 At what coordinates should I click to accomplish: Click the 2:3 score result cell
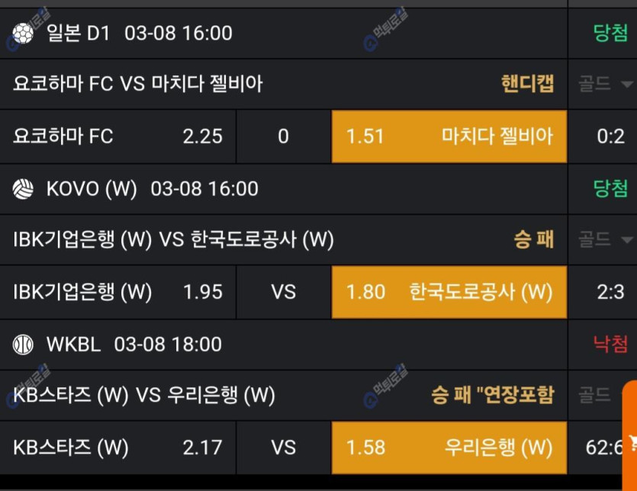click(610, 292)
